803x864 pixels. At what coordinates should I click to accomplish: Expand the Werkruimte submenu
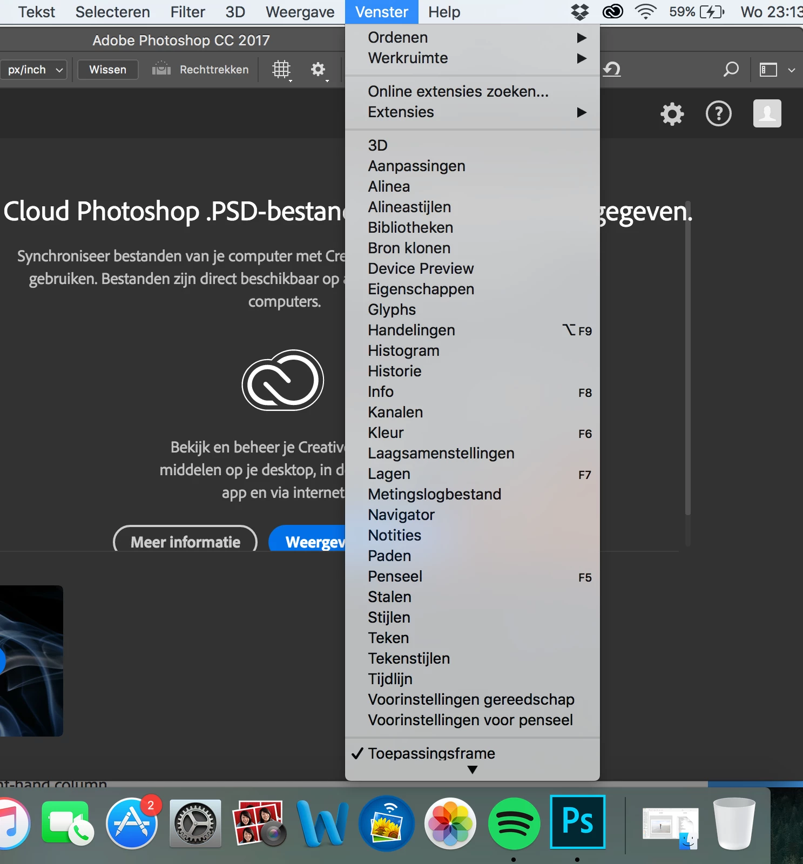[473, 58]
